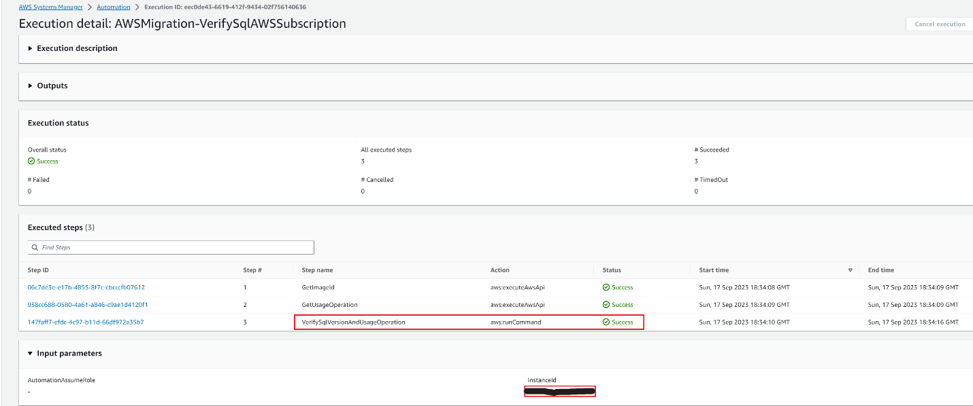Click the End time column header
The width and height of the screenshot is (973, 406).
880,270
